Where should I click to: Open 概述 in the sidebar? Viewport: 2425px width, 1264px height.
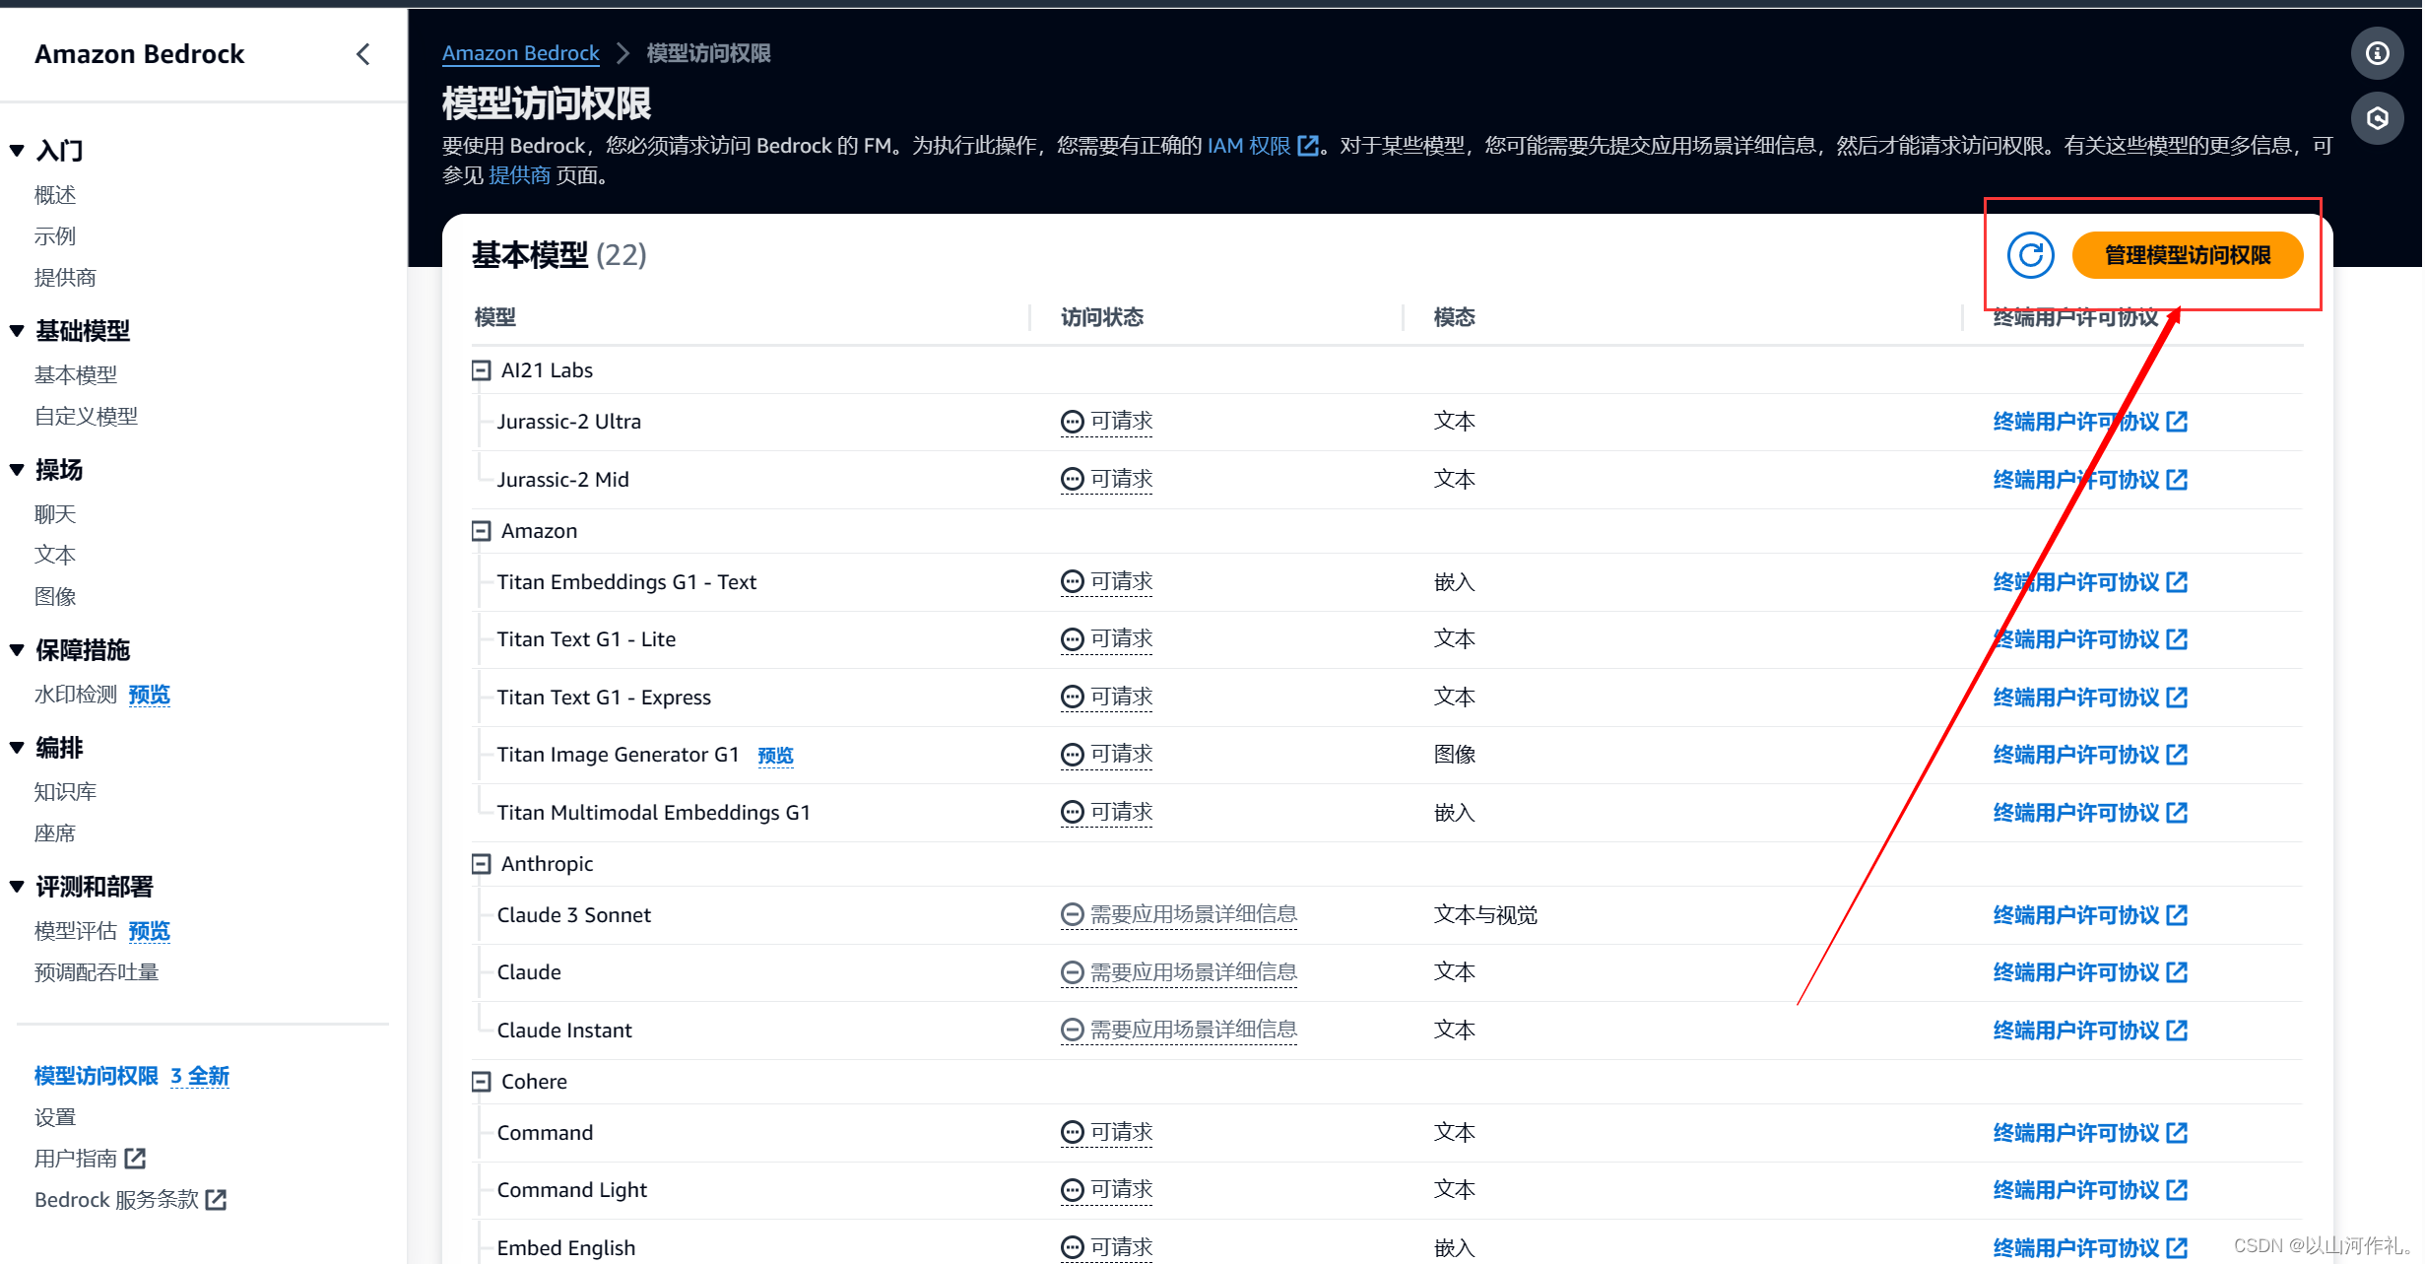coord(55,195)
